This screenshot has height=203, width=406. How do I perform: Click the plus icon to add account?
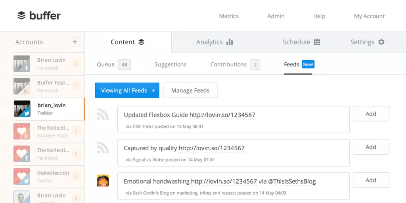tap(75, 42)
